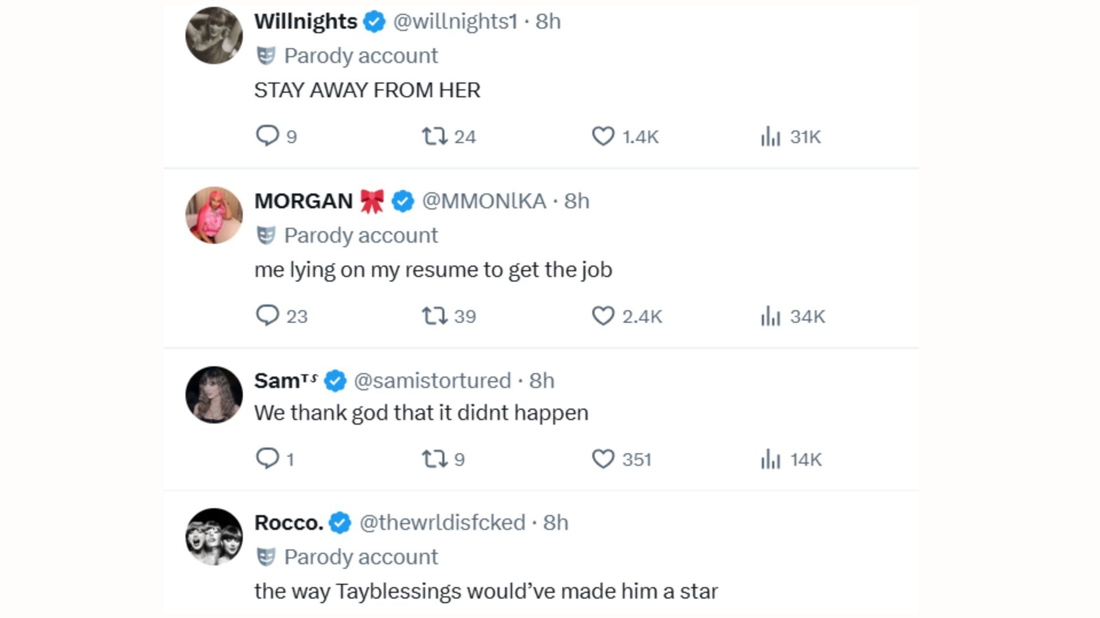View analytics showing 31K views
The height and width of the screenshot is (618, 1100).
771,137
